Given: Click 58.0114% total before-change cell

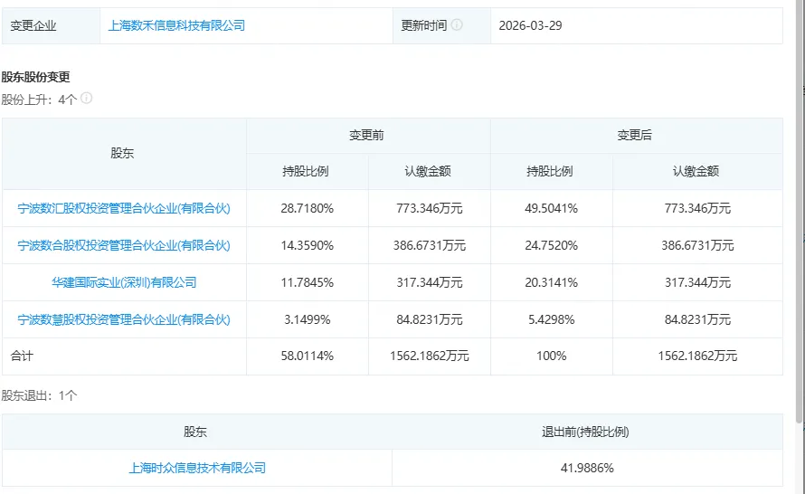Looking at the screenshot, I should tap(307, 356).
